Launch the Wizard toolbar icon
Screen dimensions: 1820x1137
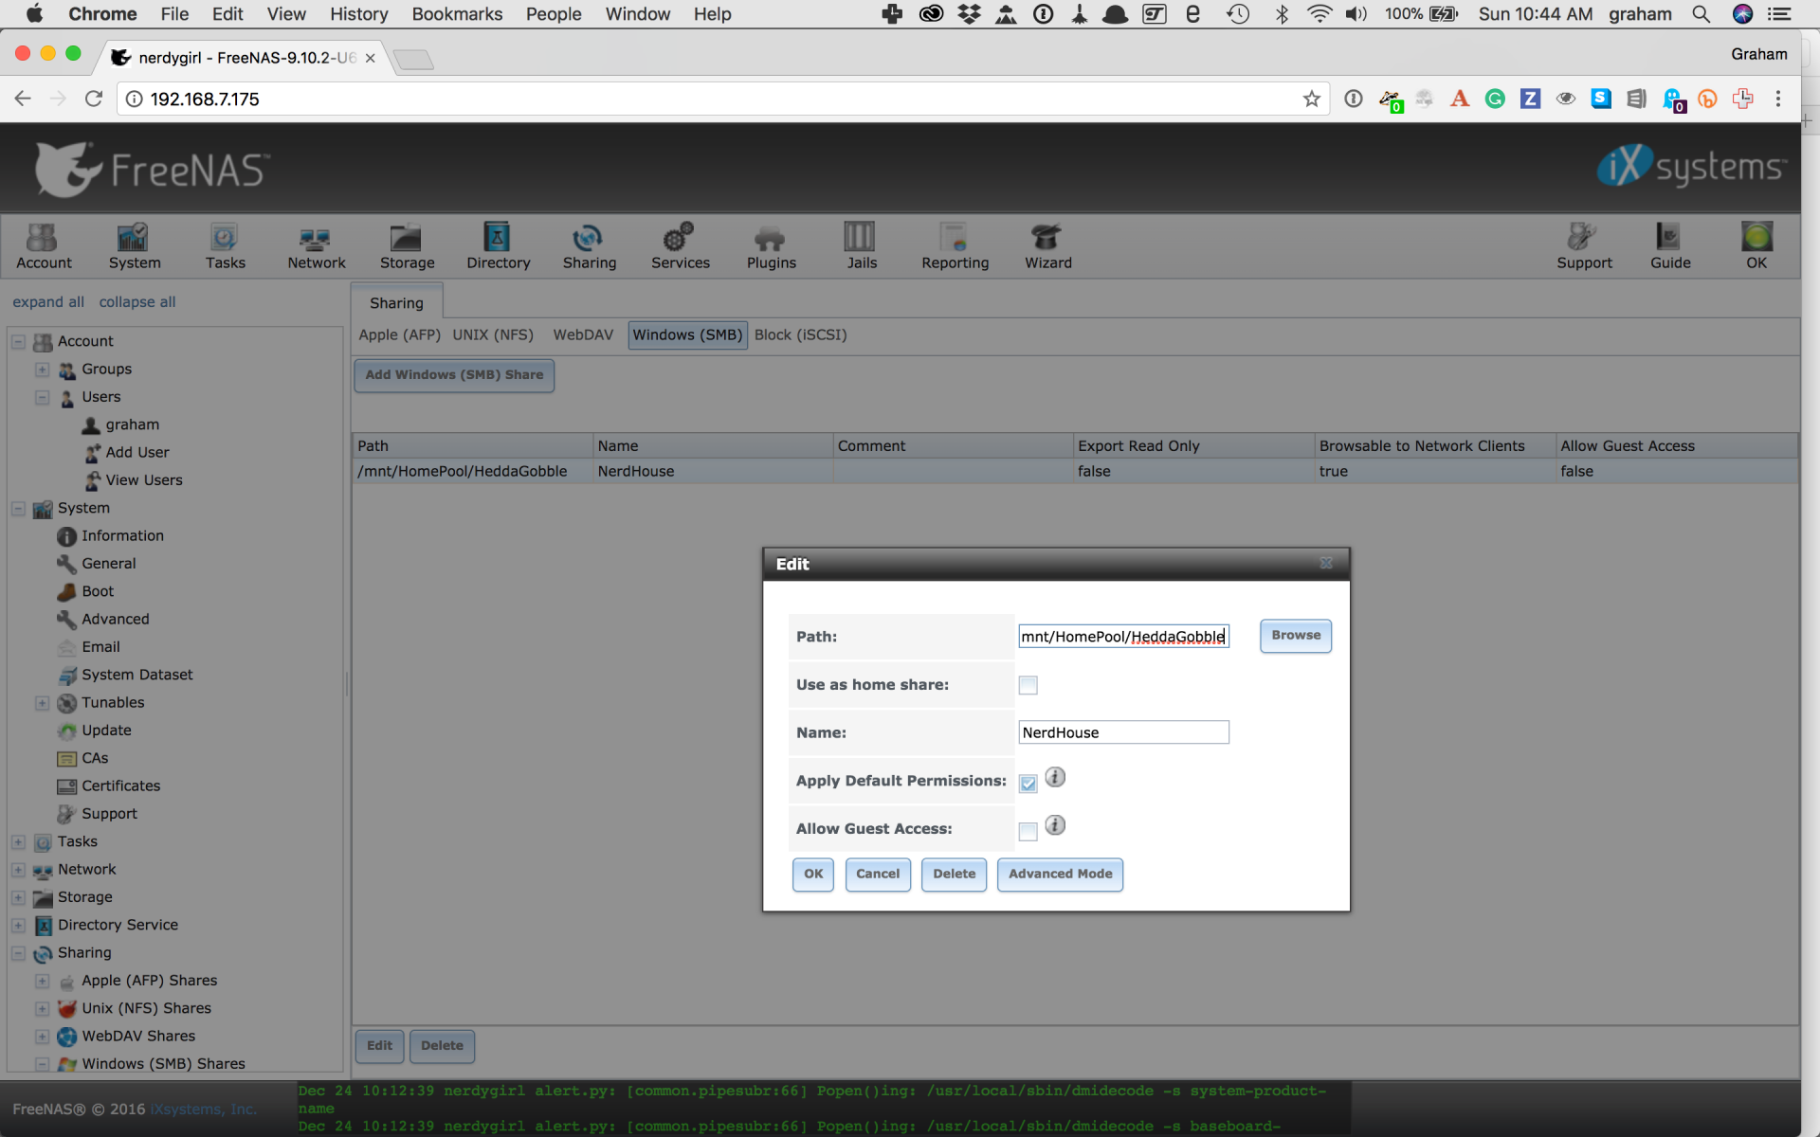1047,246
